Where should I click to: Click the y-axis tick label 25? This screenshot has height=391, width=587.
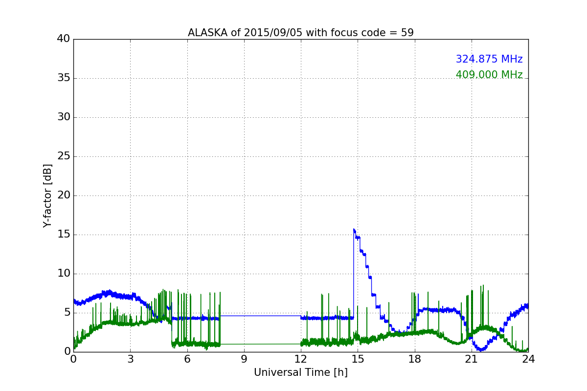click(64, 156)
